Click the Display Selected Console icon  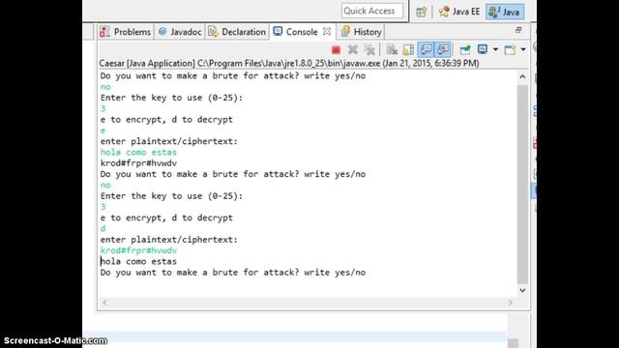pyautogui.click(x=483, y=49)
